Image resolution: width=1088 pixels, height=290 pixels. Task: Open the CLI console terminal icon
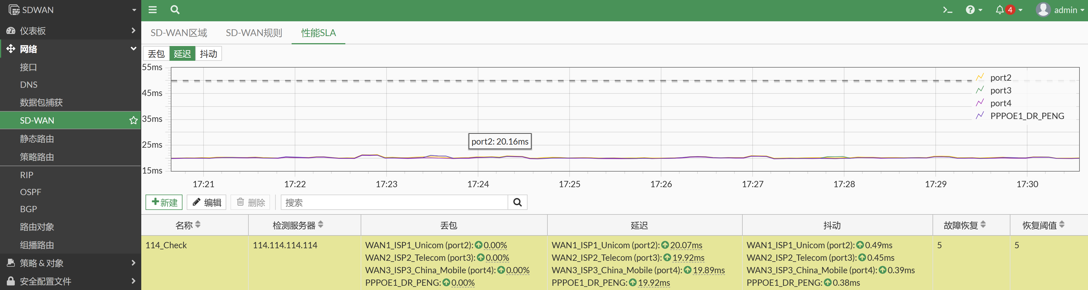(x=947, y=10)
